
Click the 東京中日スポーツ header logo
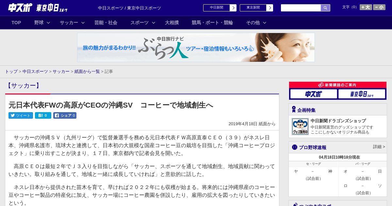(x=52, y=8)
